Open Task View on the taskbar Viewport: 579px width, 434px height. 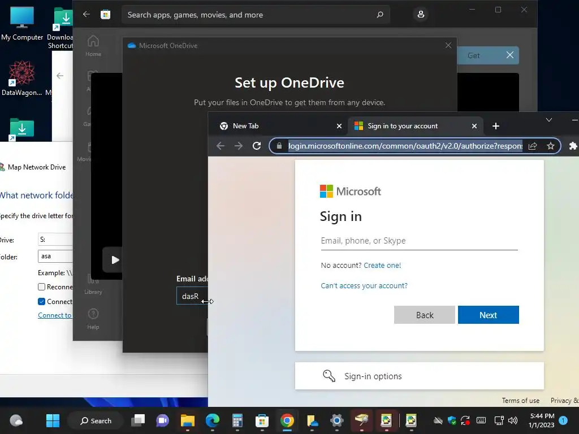click(138, 420)
